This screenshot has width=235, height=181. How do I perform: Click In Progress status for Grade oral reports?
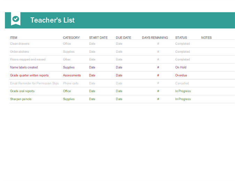point(183,91)
